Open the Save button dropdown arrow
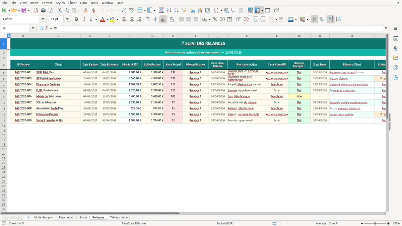The image size is (402, 226). click(x=29, y=10)
